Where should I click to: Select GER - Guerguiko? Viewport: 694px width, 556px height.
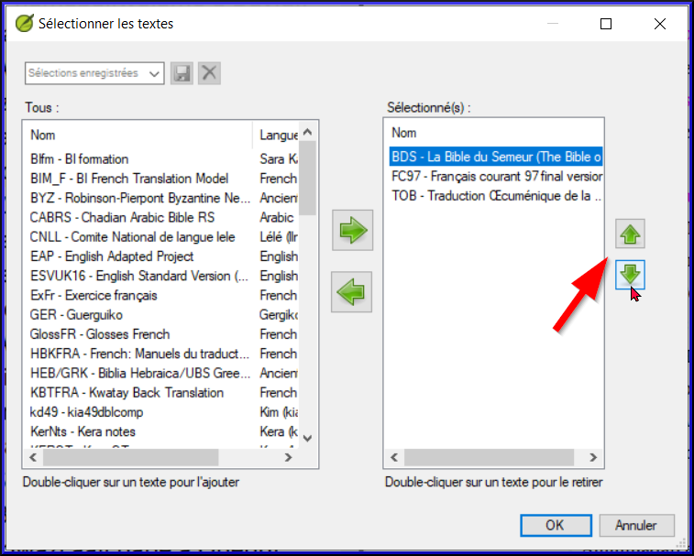coord(76,315)
